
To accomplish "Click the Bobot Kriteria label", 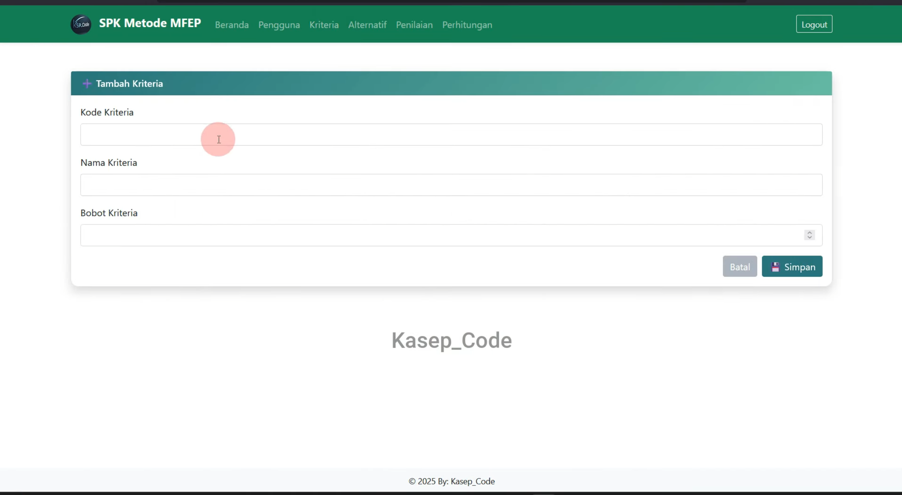I will 109,213.
